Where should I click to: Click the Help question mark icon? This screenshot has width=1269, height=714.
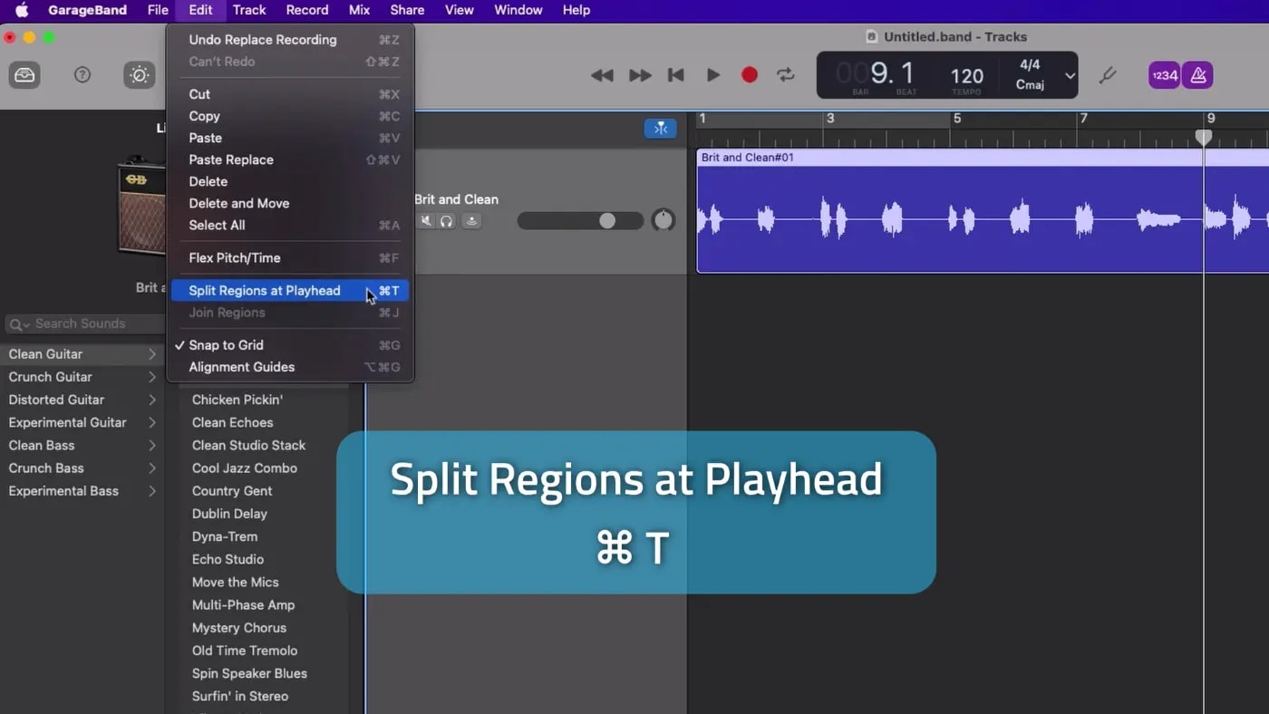coord(82,75)
